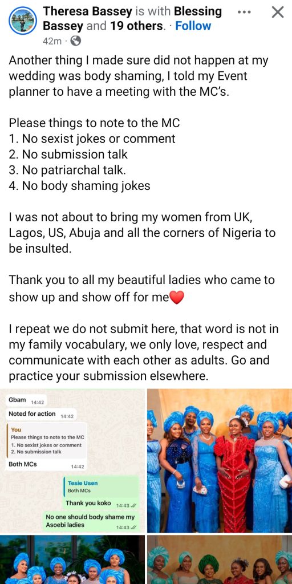Open photo of lady in red dress
Screen dimensions: 292x584
220,461
